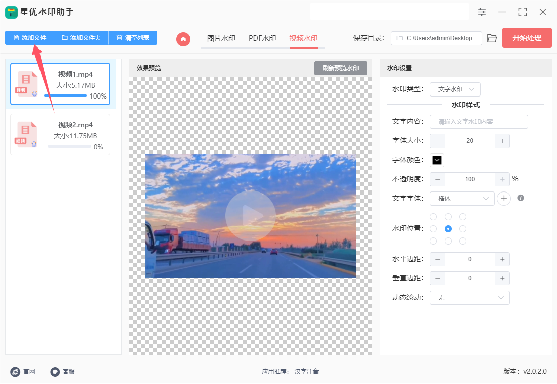Viewport: 557px width, 384px height.
Task: Increase font size with plus button
Action: point(502,141)
